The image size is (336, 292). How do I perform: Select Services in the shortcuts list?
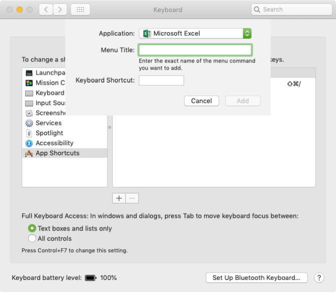(65, 123)
